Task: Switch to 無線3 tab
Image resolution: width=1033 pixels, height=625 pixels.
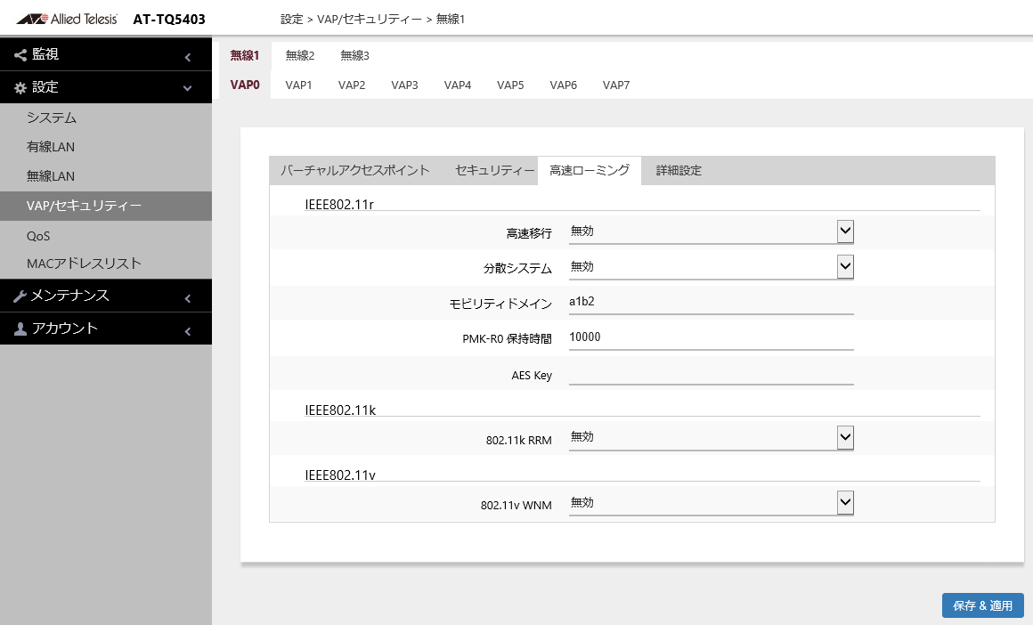Action: tap(354, 56)
